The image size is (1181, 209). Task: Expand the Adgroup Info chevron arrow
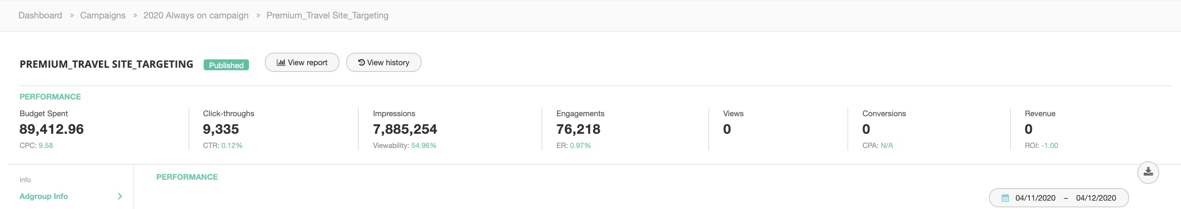tap(120, 196)
